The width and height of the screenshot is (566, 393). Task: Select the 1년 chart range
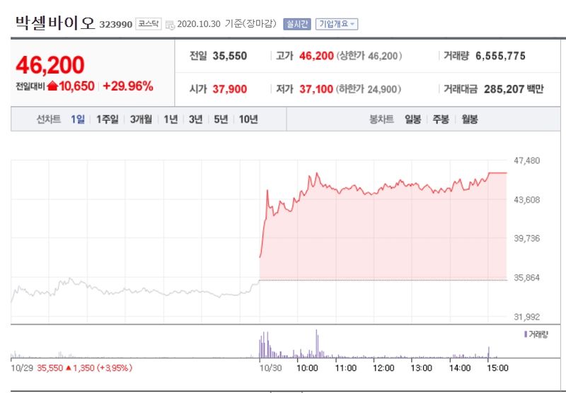pos(171,119)
